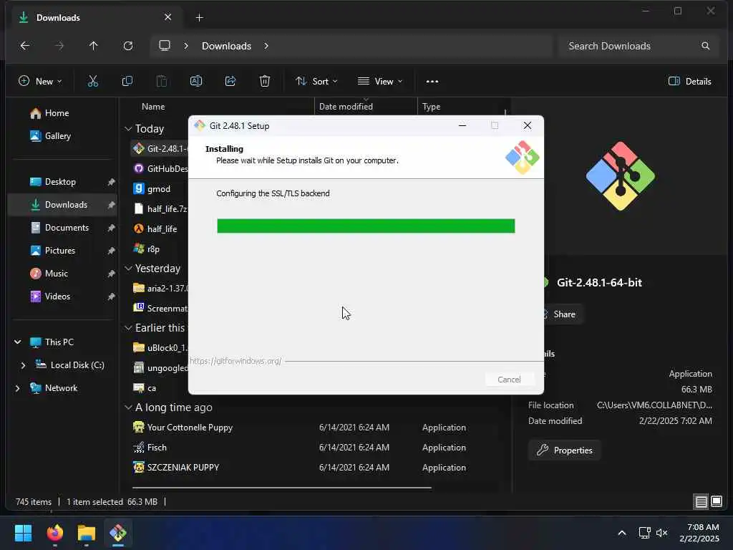The height and width of the screenshot is (550, 733).
Task: Click chevron after Downloads in address bar
Action: (266, 46)
